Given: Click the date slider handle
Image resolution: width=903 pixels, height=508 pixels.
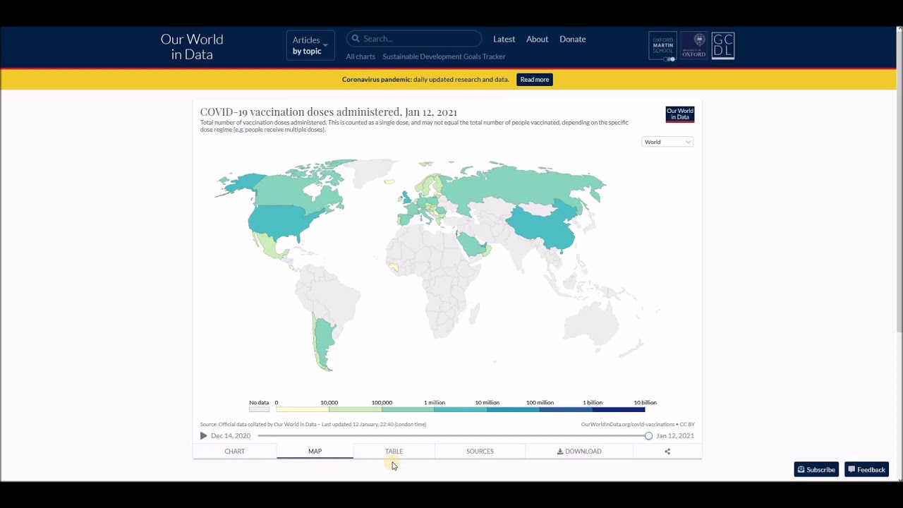Looking at the screenshot, I should (648, 436).
